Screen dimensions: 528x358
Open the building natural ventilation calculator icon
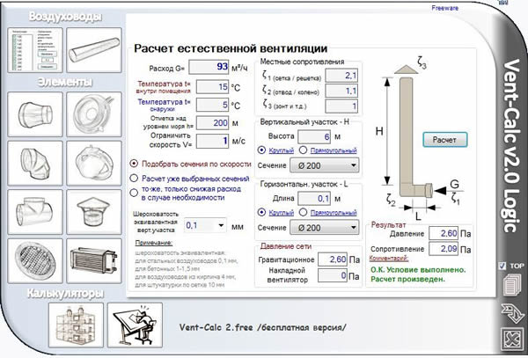pyautogui.click(x=76, y=325)
